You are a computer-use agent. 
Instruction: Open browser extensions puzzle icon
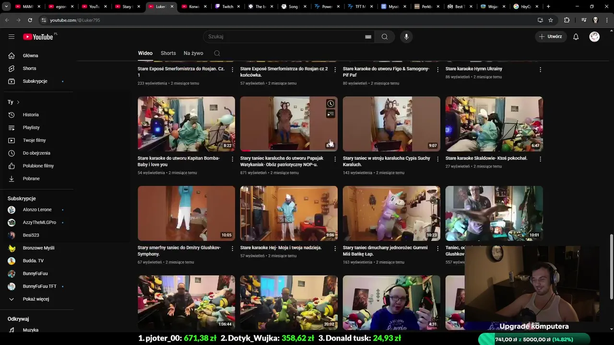pos(567,20)
